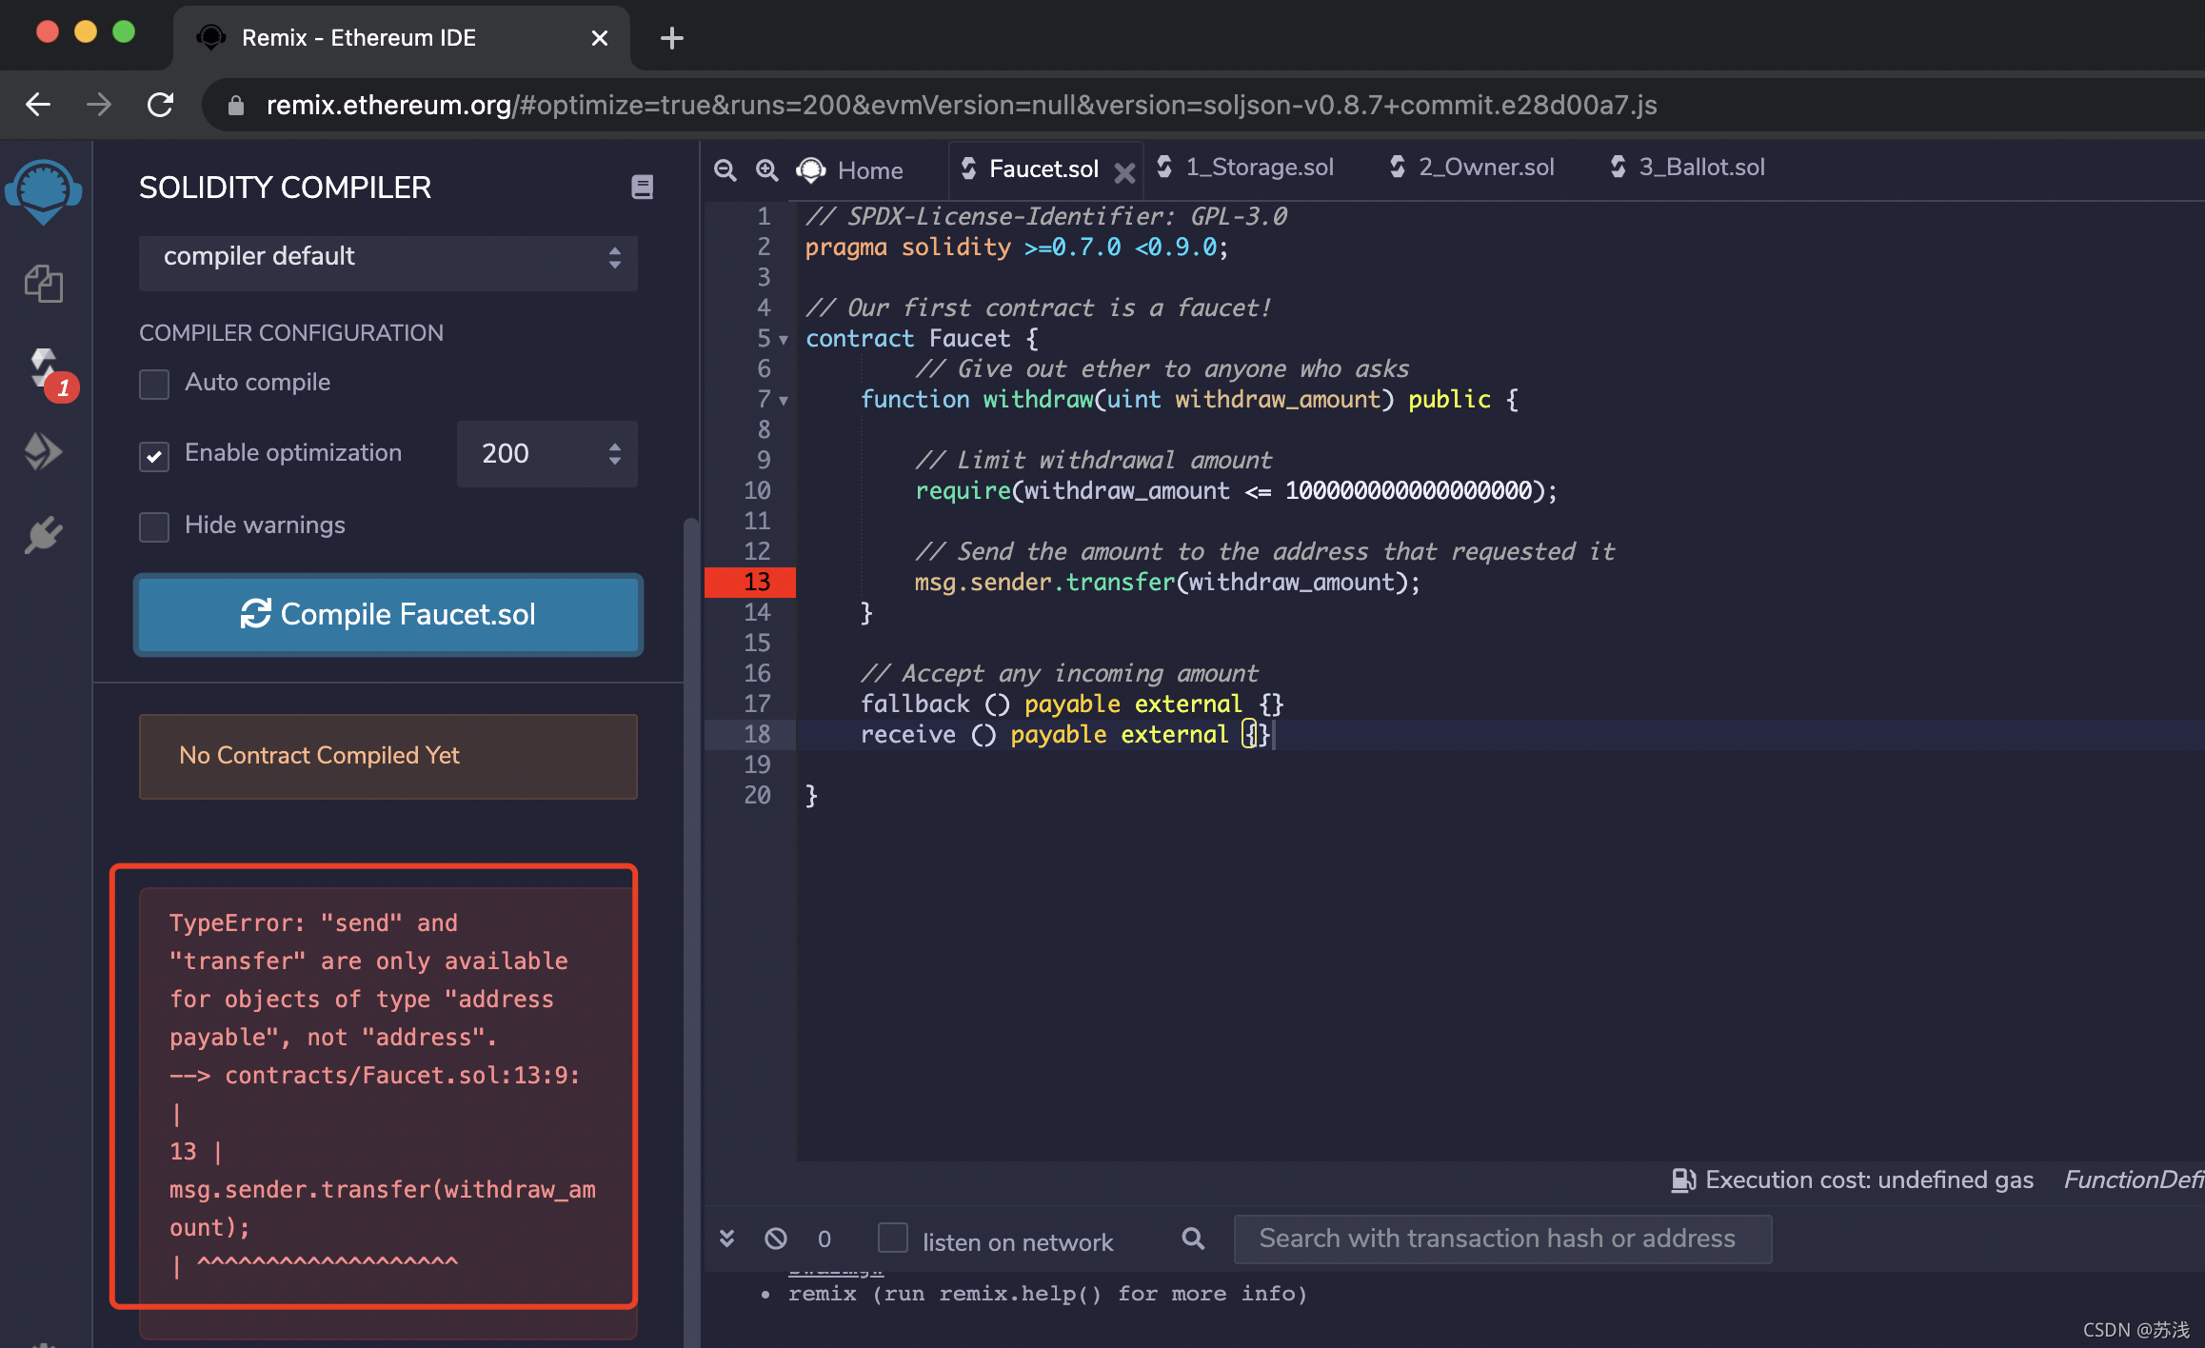Viewport: 2205px width, 1348px height.
Task: Click the File Explorer icon in sidebar
Action: click(x=43, y=284)
